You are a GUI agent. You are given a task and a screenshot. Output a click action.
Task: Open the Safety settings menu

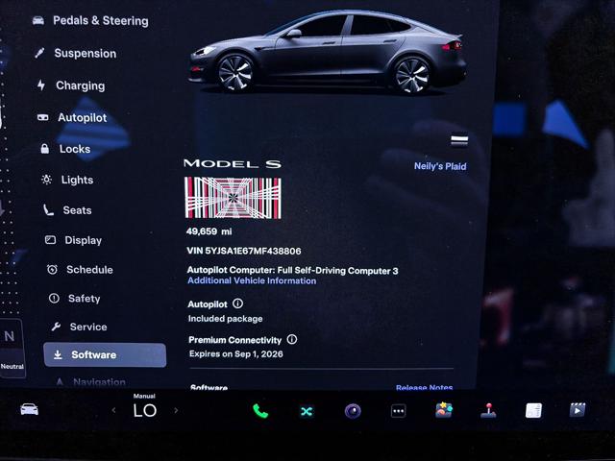[74, 299]
